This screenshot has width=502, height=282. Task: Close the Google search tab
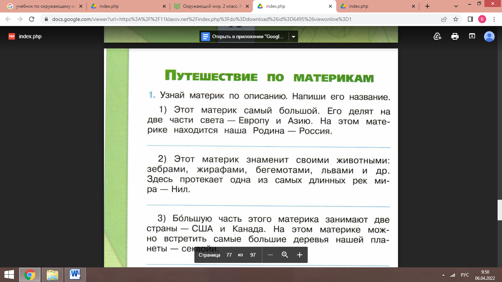[x=80, y=7]
